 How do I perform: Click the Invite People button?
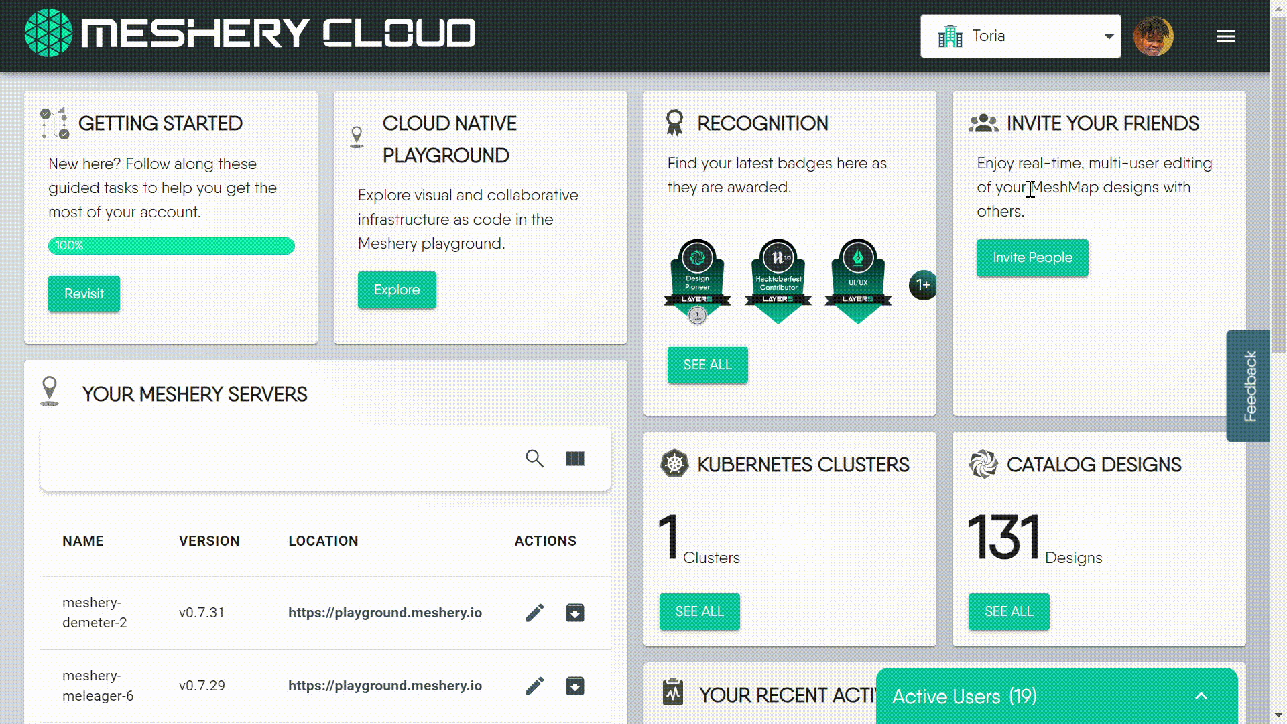(x=1032, y=257)
